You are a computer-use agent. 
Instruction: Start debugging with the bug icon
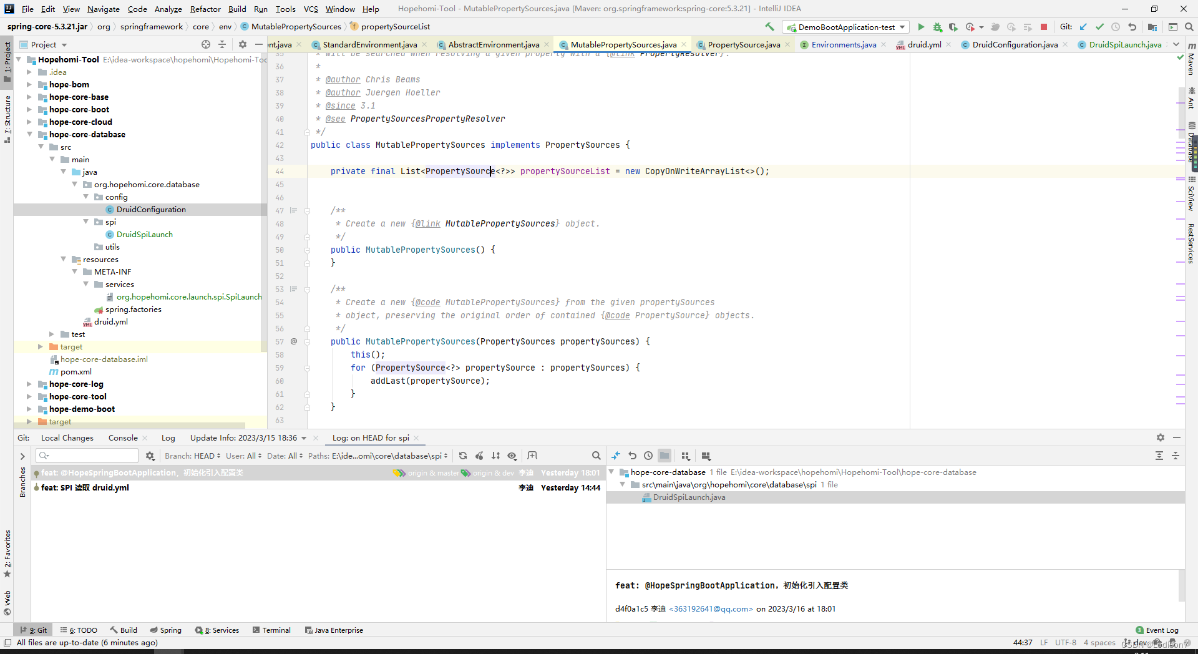coord(937,27)
